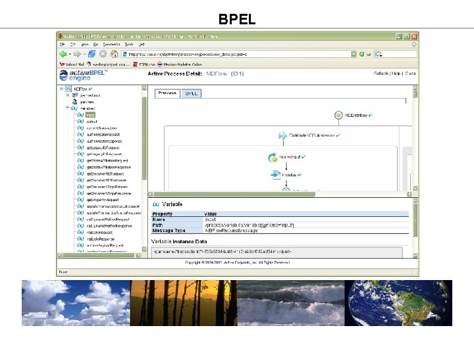Select the validateResponse variable

[x=101, y=239]
